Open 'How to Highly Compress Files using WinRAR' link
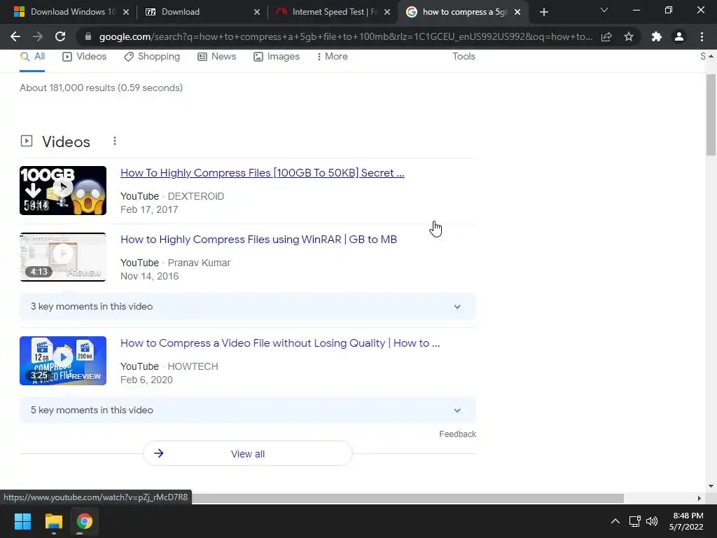The height and width of the screenshot is (538, 717). click(x=258, y=240)
